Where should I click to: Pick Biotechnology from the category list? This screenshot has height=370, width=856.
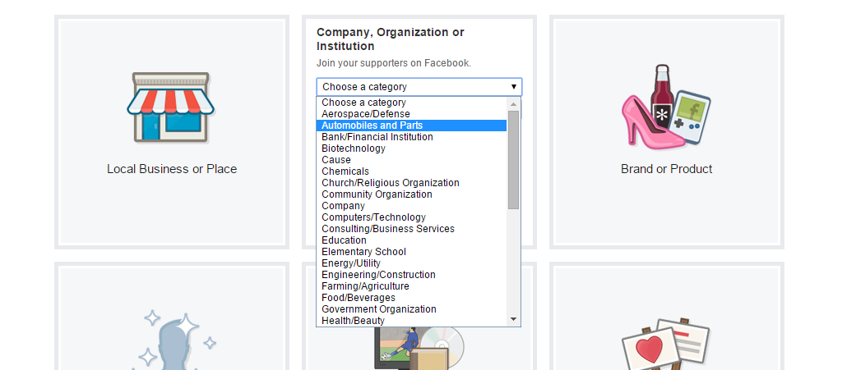(354, 148)
